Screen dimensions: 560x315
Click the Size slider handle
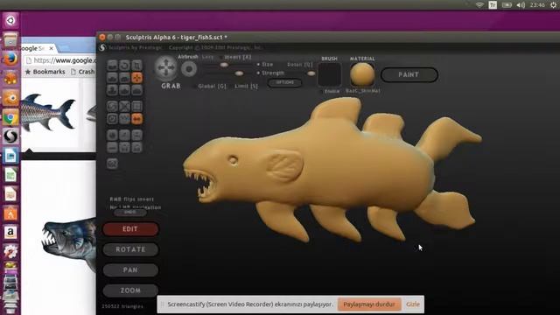point(224,65)
